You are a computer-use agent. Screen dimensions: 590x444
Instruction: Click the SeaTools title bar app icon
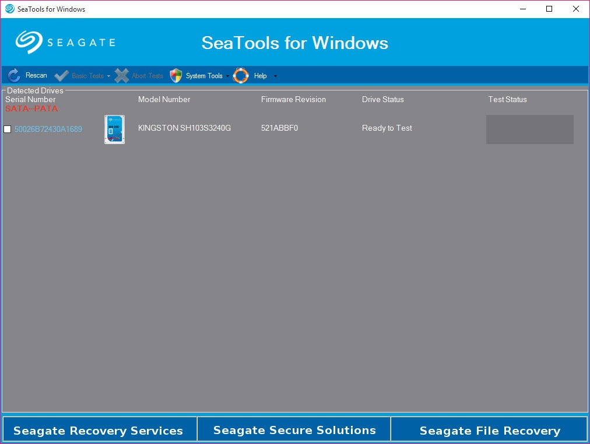click(x=9, y=9)
